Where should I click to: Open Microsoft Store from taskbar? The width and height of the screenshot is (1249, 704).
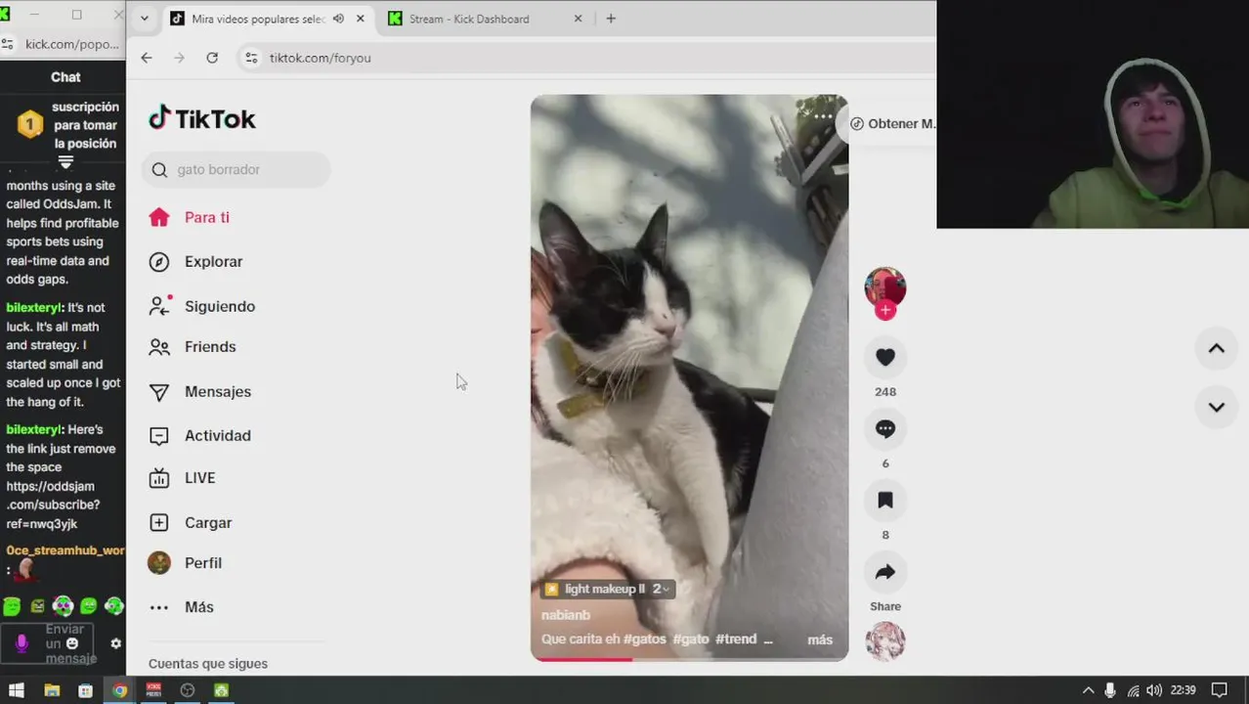[x=85, y=690]
